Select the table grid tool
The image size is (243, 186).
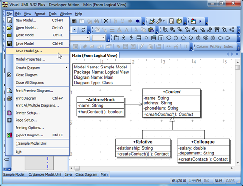tap(161, 38)
